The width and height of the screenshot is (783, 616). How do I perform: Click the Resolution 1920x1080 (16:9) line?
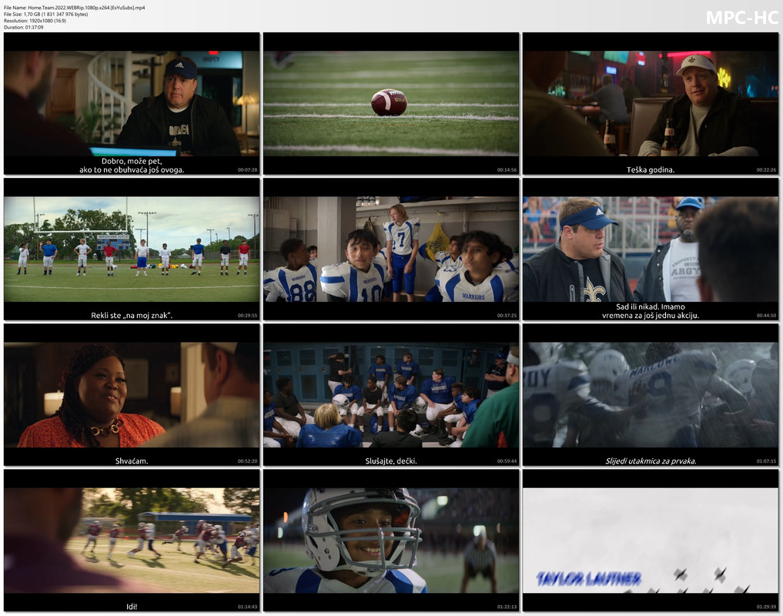pos(35,21)
